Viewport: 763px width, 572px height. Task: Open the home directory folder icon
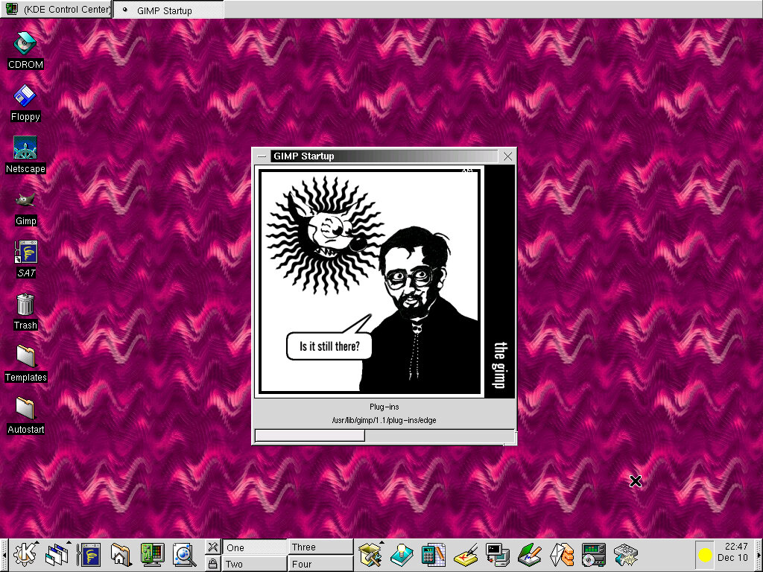(x=121, y=555)
